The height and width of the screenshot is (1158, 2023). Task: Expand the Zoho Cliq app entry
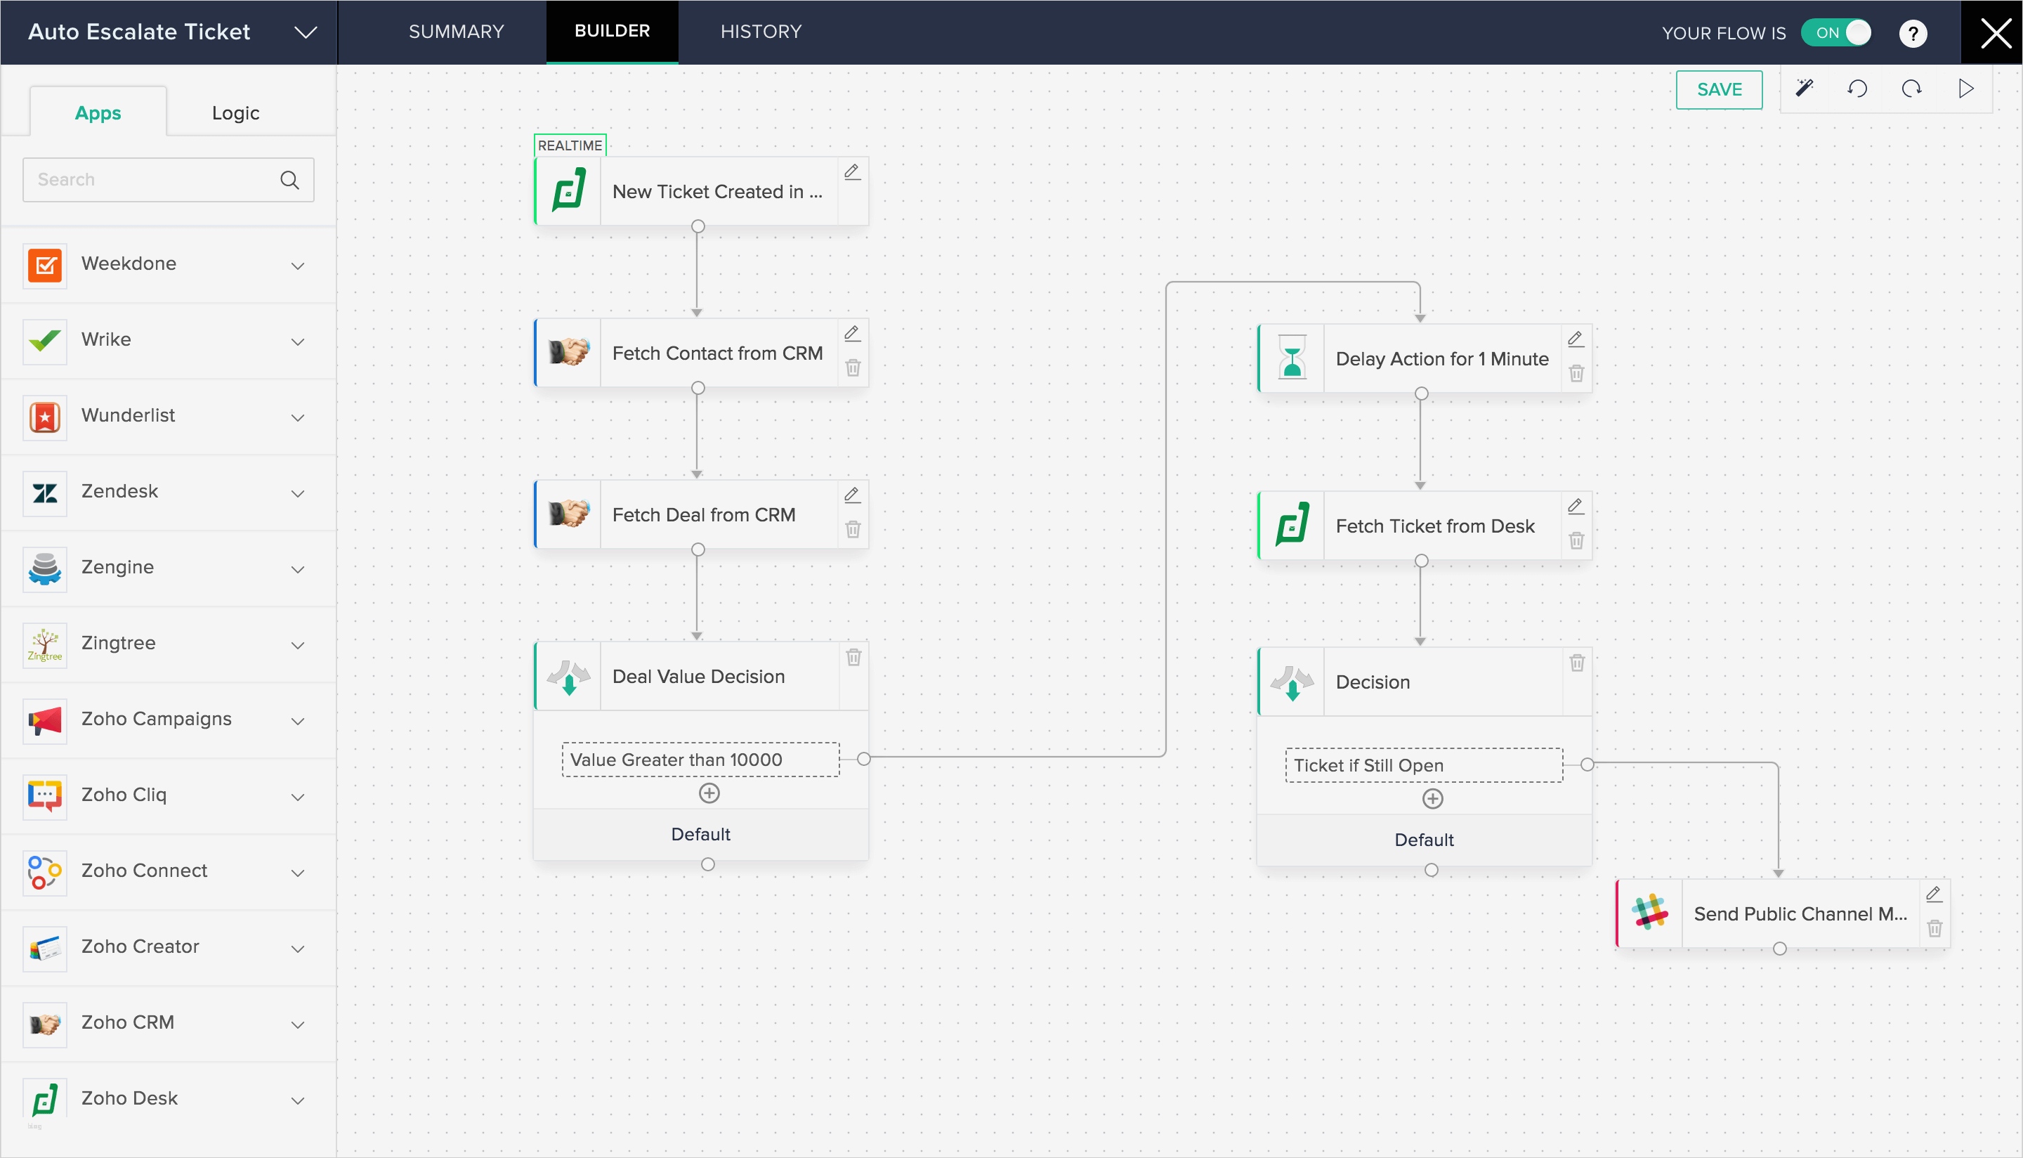coord(297,796)
